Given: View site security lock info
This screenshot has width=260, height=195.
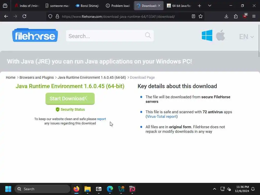Looking at the screenshot, I should tap(57, 17).
